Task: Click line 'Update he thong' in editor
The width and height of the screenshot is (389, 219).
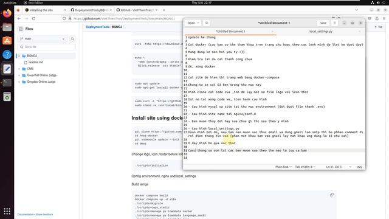Action: pyautogui.click(x=202, y=37)
